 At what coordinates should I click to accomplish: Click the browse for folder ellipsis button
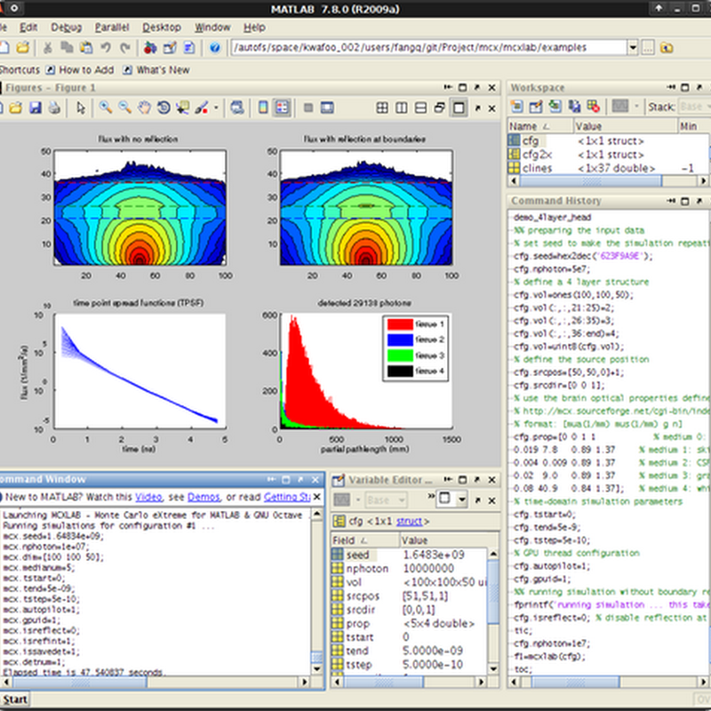coord(648,47)
